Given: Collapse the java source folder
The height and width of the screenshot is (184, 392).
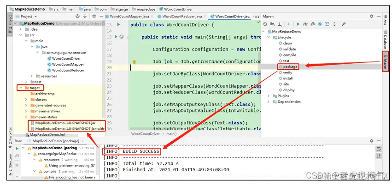Looking at the screenshot, I should [32, 47].
